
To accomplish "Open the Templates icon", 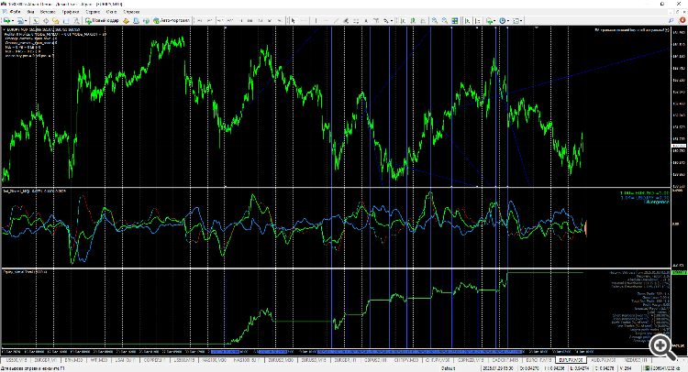I will (x=516, y=20).
